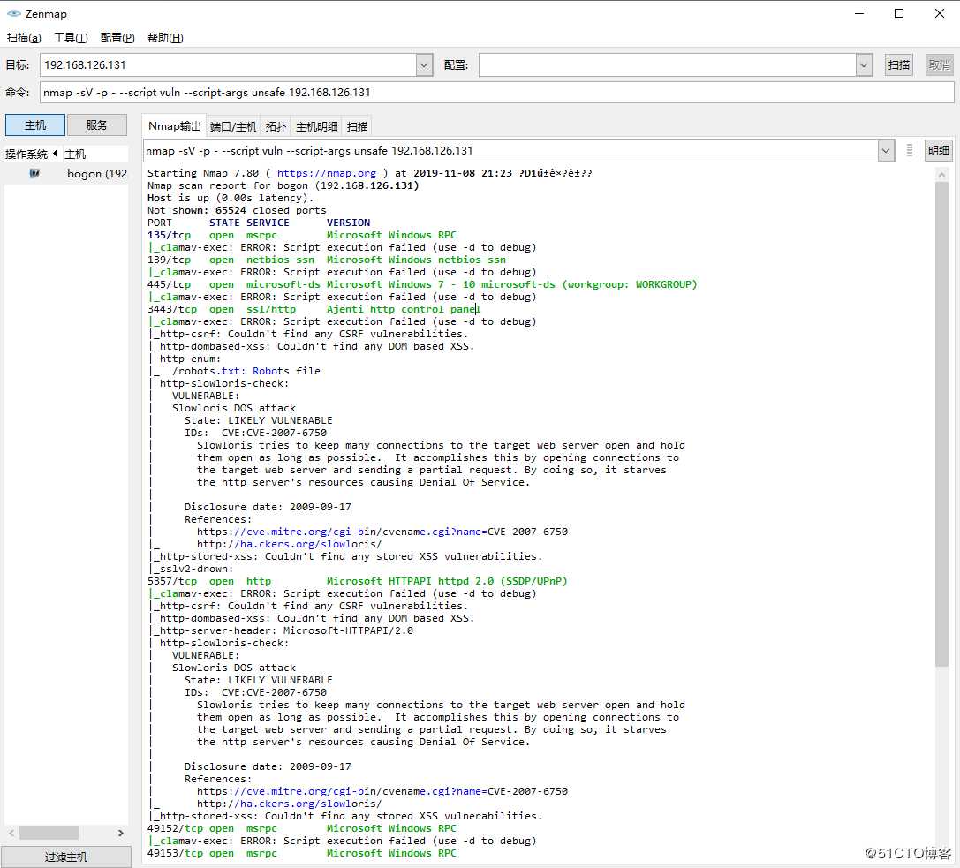Open the 扫描(a) menu
This screenshot has height=868, width=960.
[24, 38]
